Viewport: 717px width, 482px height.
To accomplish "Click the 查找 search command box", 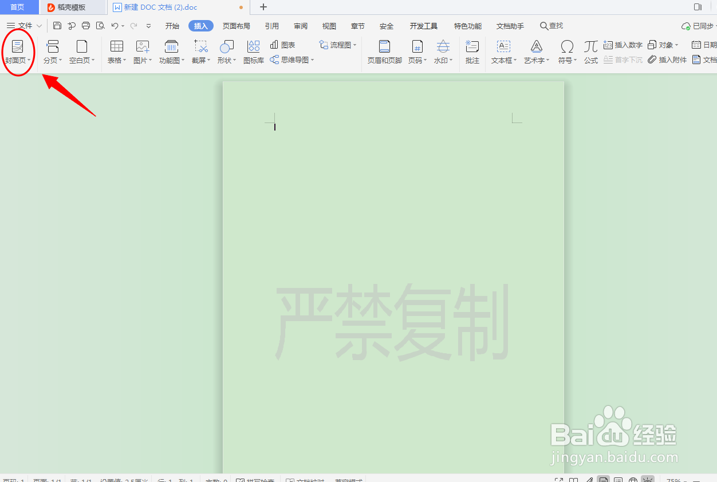I will [x=551, y=26].
